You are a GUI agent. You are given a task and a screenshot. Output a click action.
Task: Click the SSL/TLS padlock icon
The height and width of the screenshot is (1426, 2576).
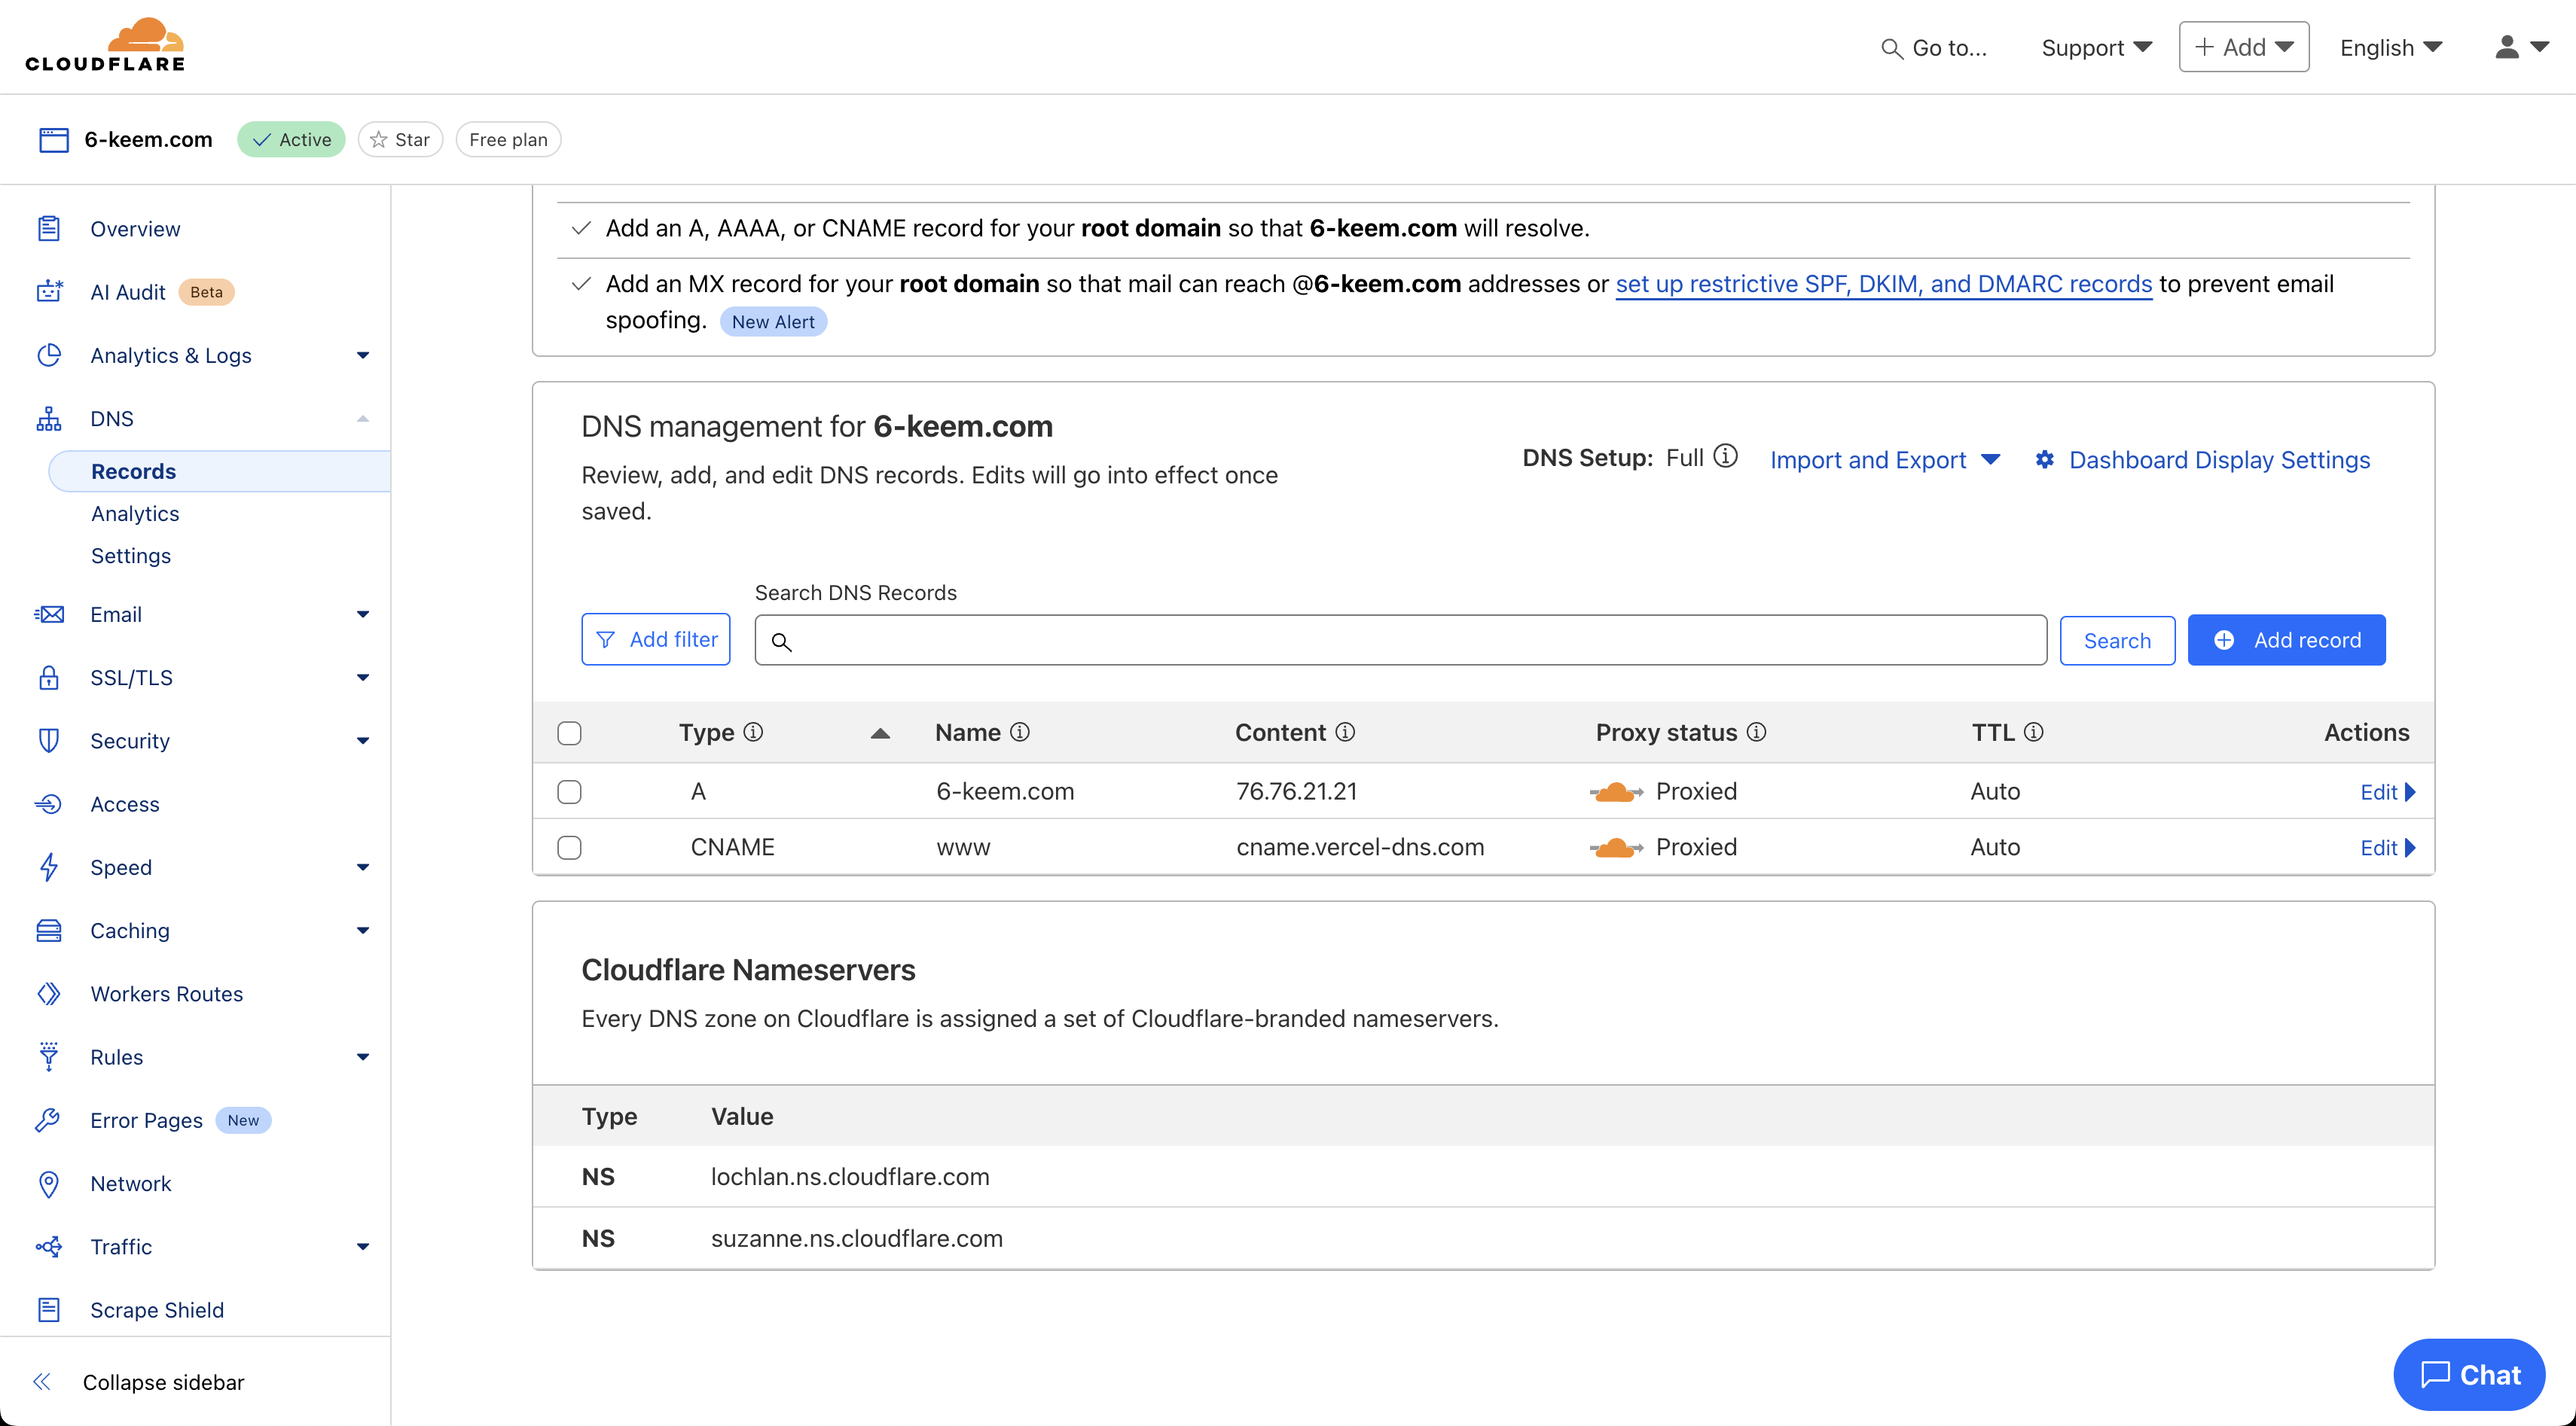(x=49, y=678)
